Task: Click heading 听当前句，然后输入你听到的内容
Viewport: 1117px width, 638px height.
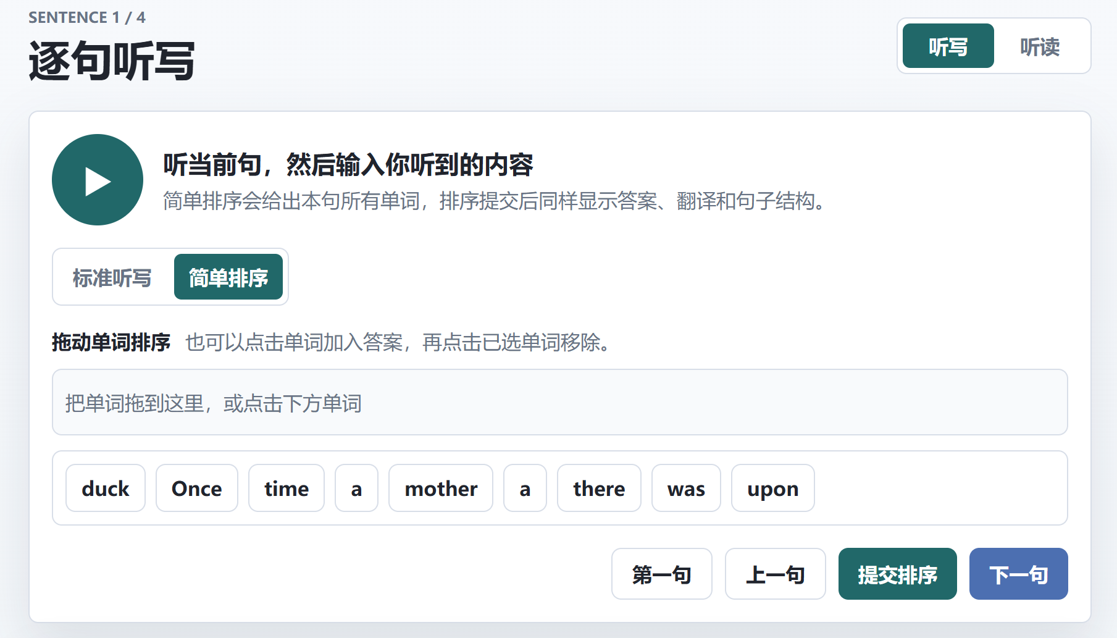Action: pyautogui.click(x=348, y=165)
